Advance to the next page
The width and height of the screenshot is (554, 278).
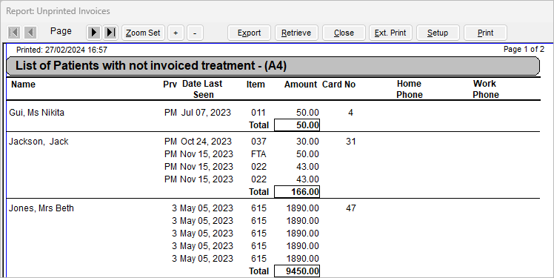pos(93,33)
